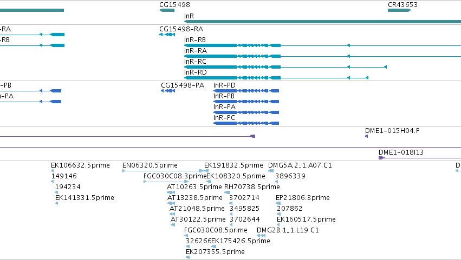Select the EN06320.5prime EST label
The width and height of the screenshot is (461, 260).
[150, 165]
